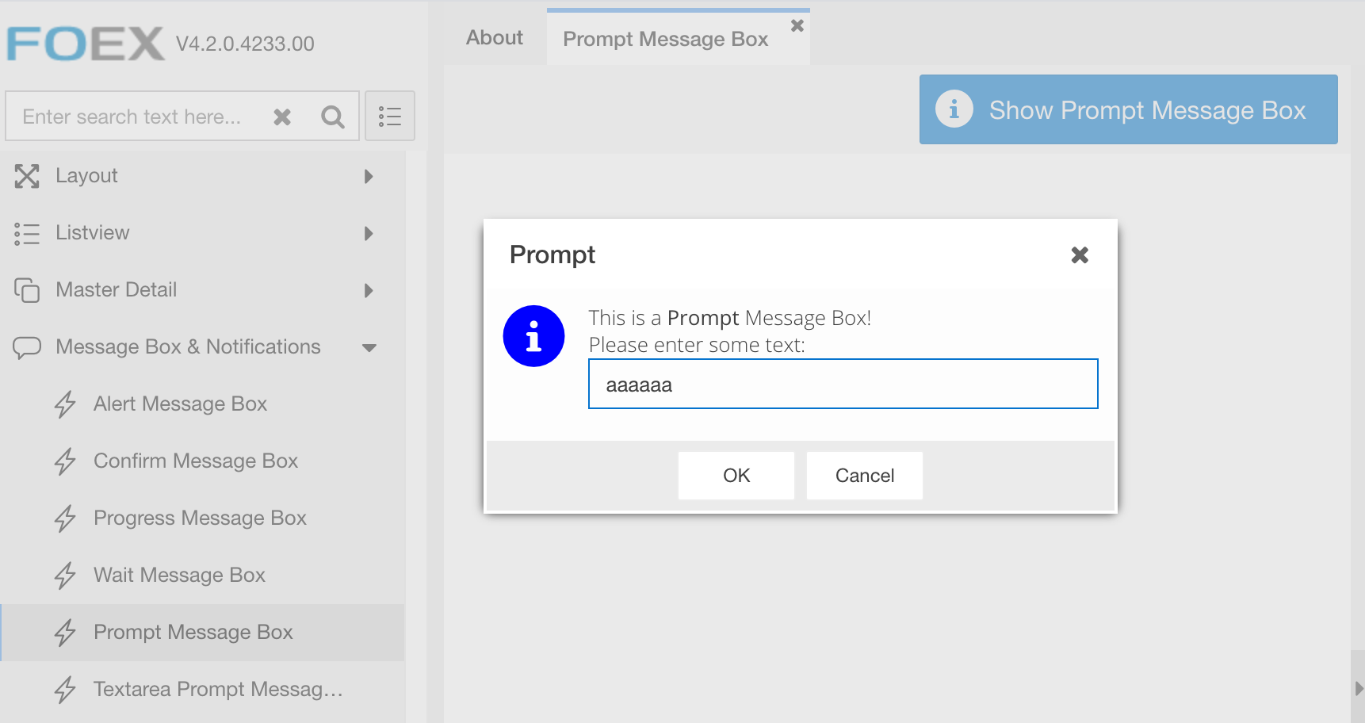Viewport: 1365px width, 723px height.
Task: Click the speech bubble icon beside Message Box & Notifications
Action: (27, 347)
